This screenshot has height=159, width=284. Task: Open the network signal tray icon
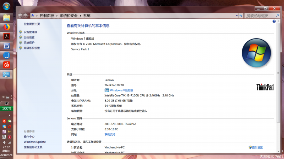coord(10,142)
